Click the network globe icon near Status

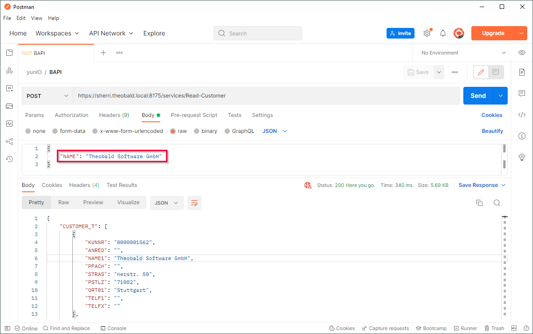[x=308, y=185]
